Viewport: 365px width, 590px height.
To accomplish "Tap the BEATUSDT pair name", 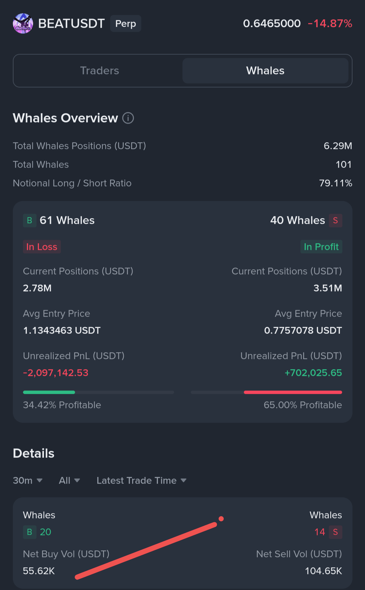I will pos(71,23).
